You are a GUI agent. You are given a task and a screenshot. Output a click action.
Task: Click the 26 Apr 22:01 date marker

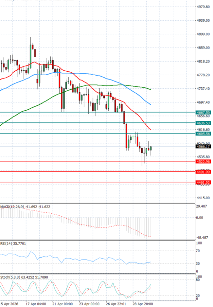(116, 304)
